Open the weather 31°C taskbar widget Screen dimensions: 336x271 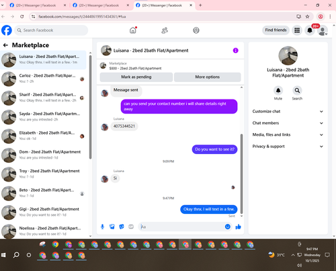pyautogui.click(x=276, y=255)
